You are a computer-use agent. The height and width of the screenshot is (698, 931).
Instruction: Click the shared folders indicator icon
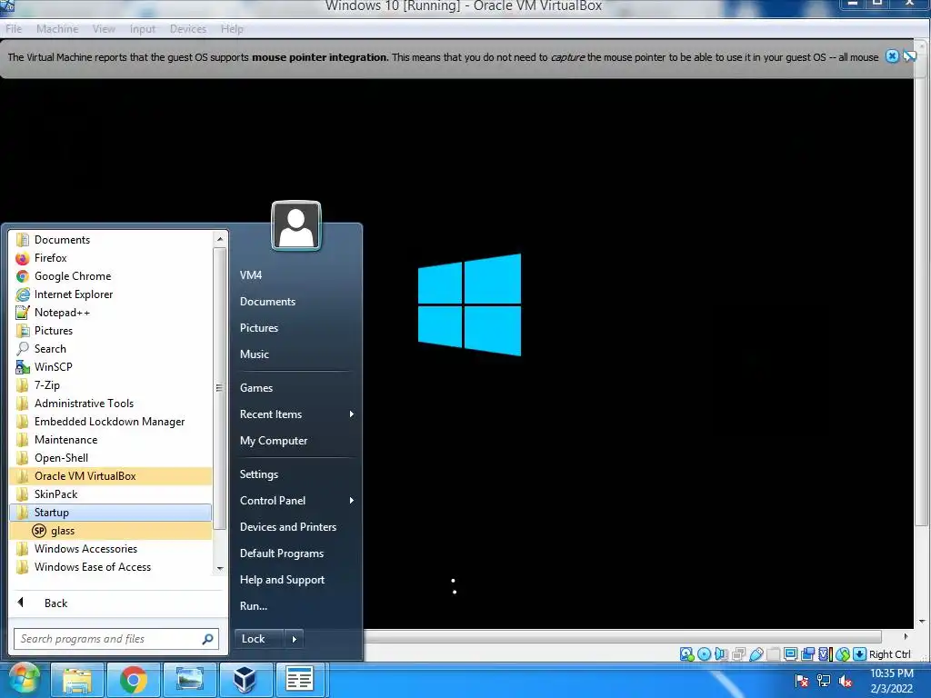pos(773,654)
